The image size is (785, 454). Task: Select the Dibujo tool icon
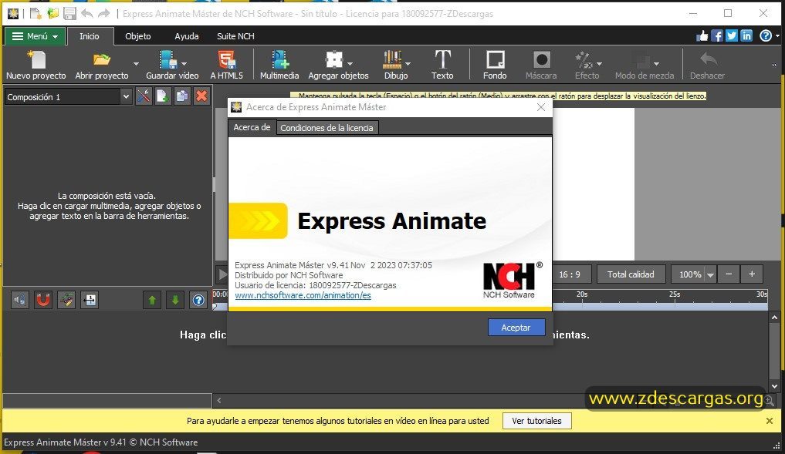[x=392, y=59]
